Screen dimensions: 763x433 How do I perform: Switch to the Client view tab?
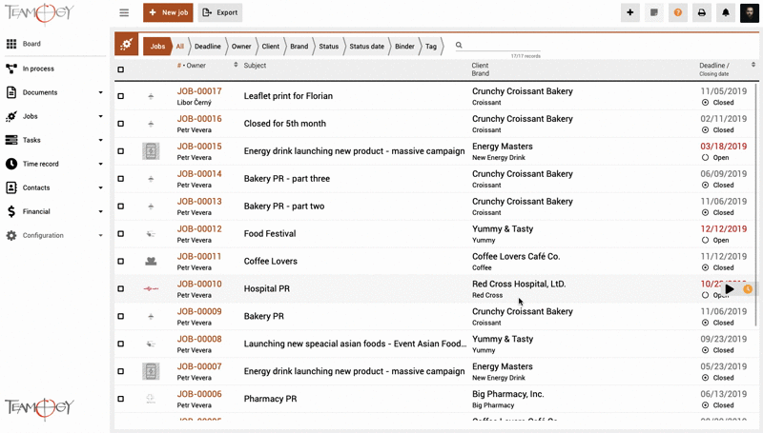click(271, 47)
